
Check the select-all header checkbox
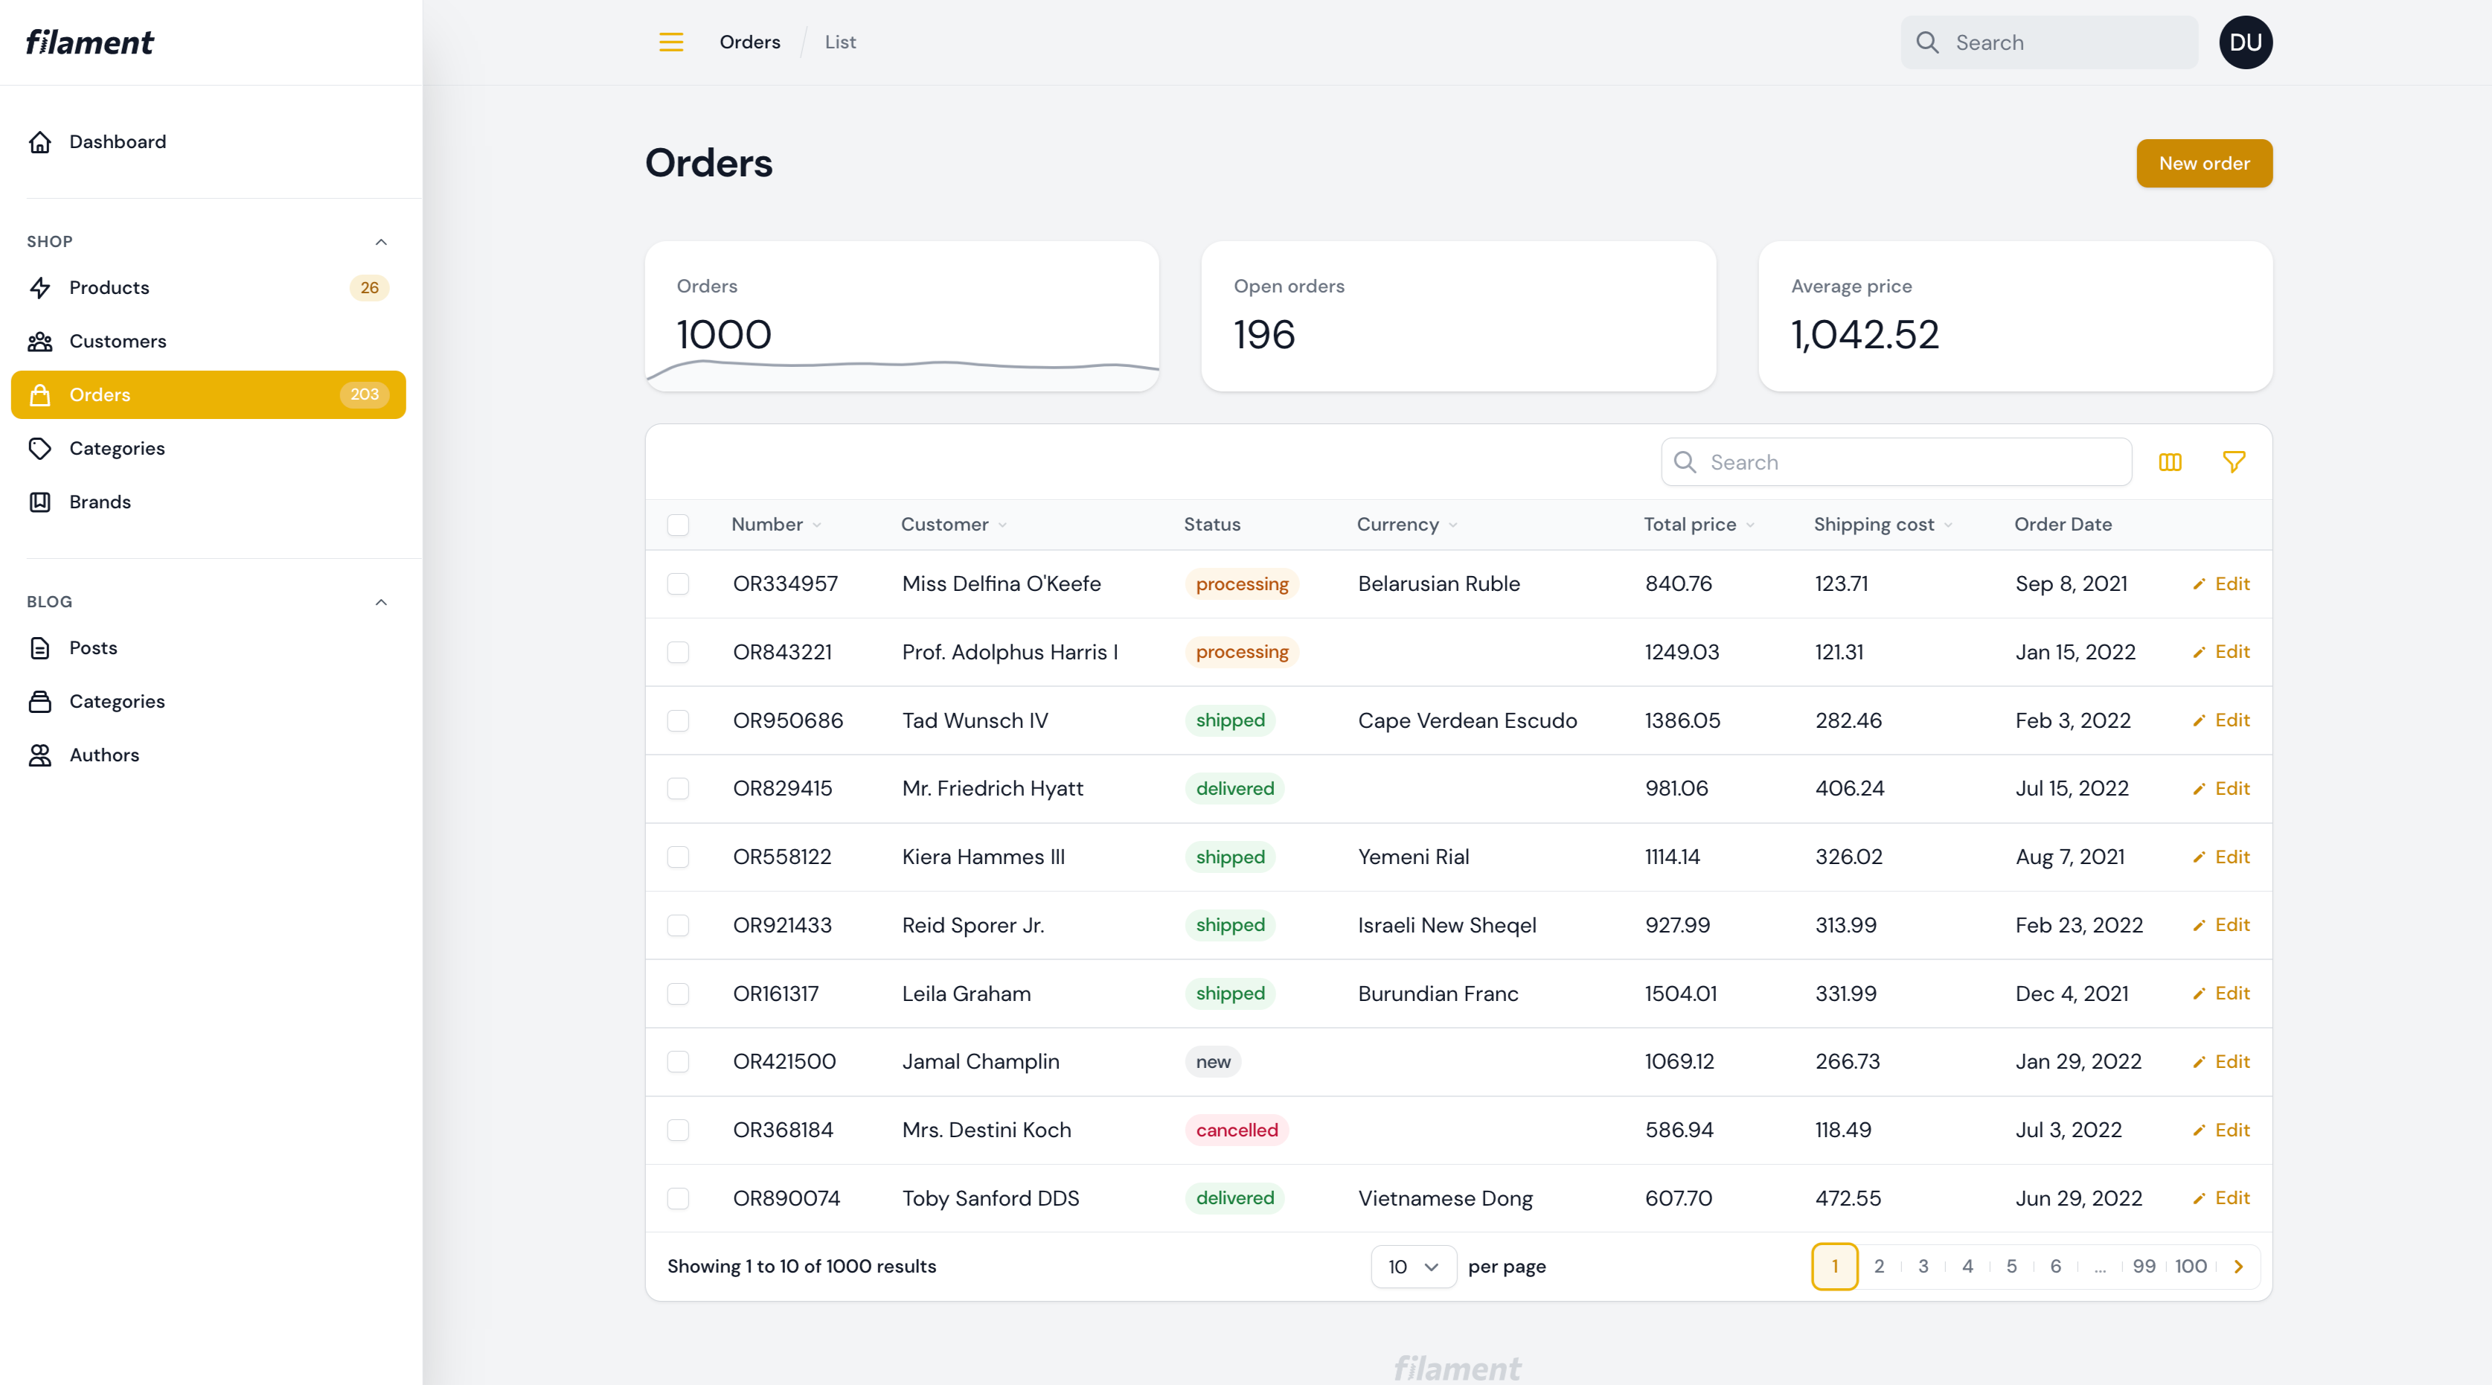coord(678,525)
